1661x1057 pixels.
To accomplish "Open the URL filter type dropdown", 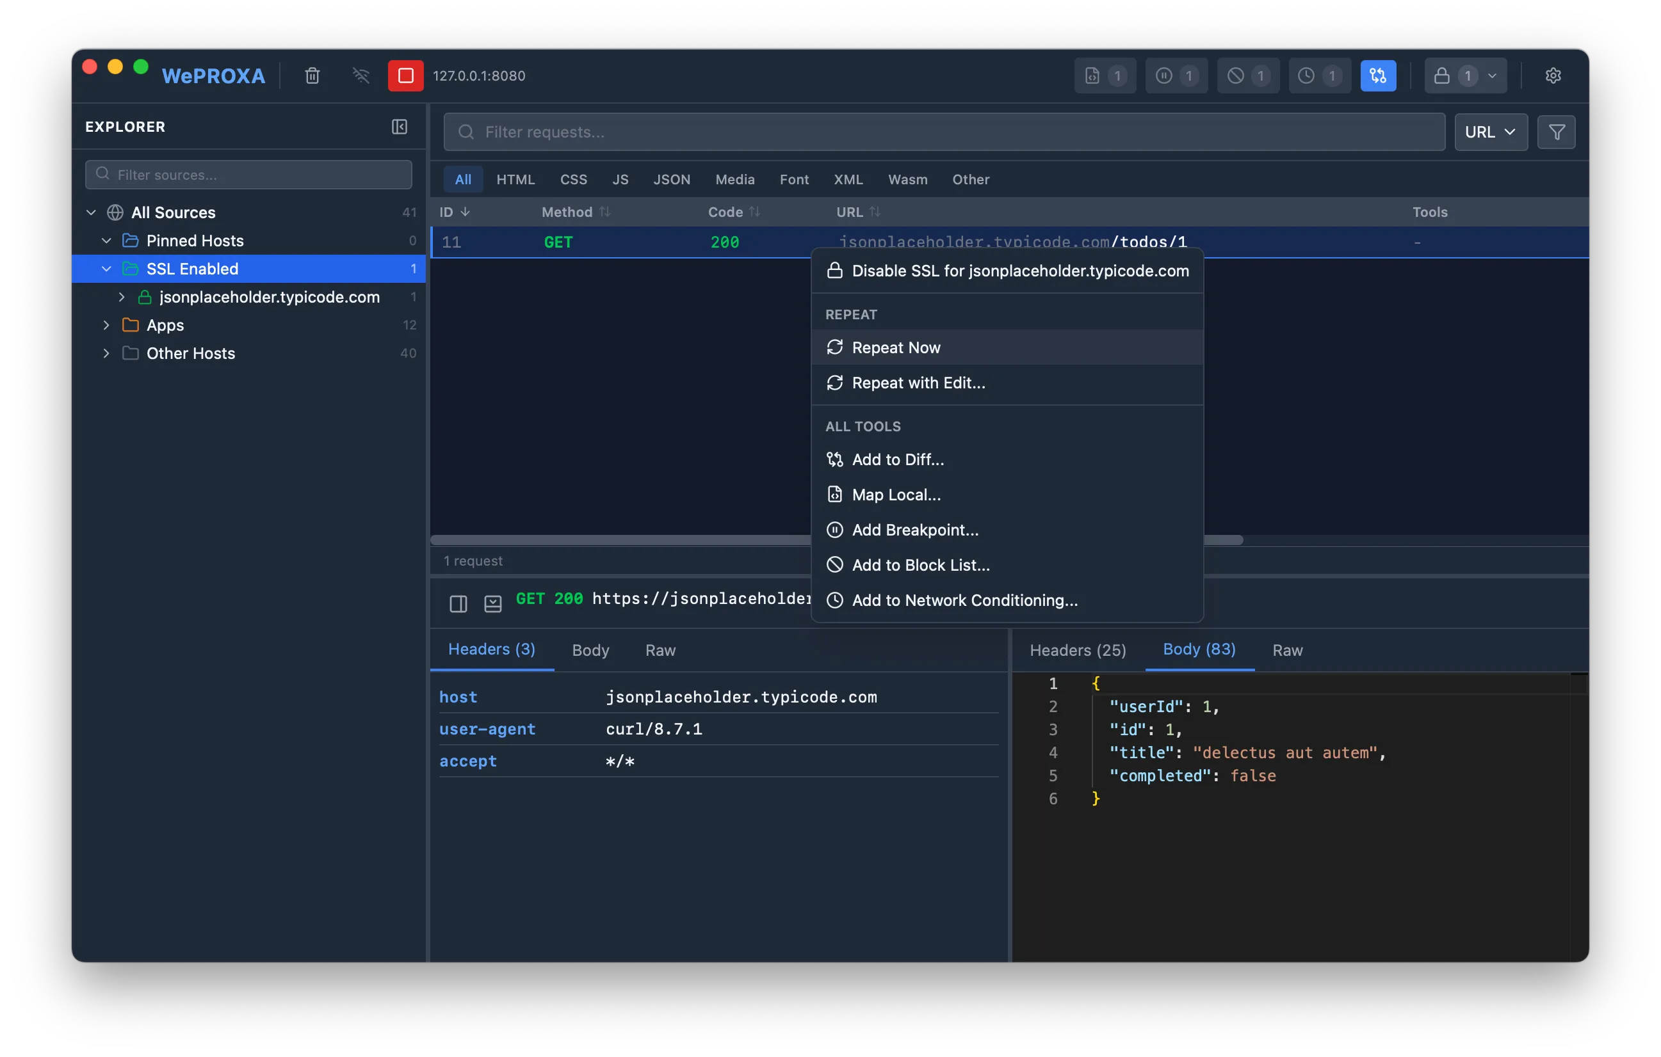I will point(1490,132).
